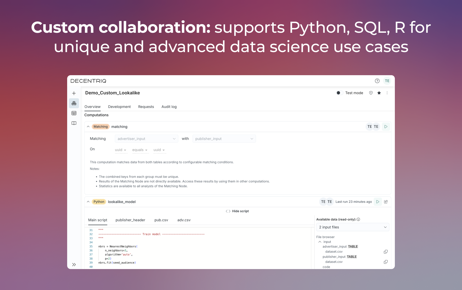Open the publisher_header script tab
Screen dimensions: 462x290
point(130,220)
